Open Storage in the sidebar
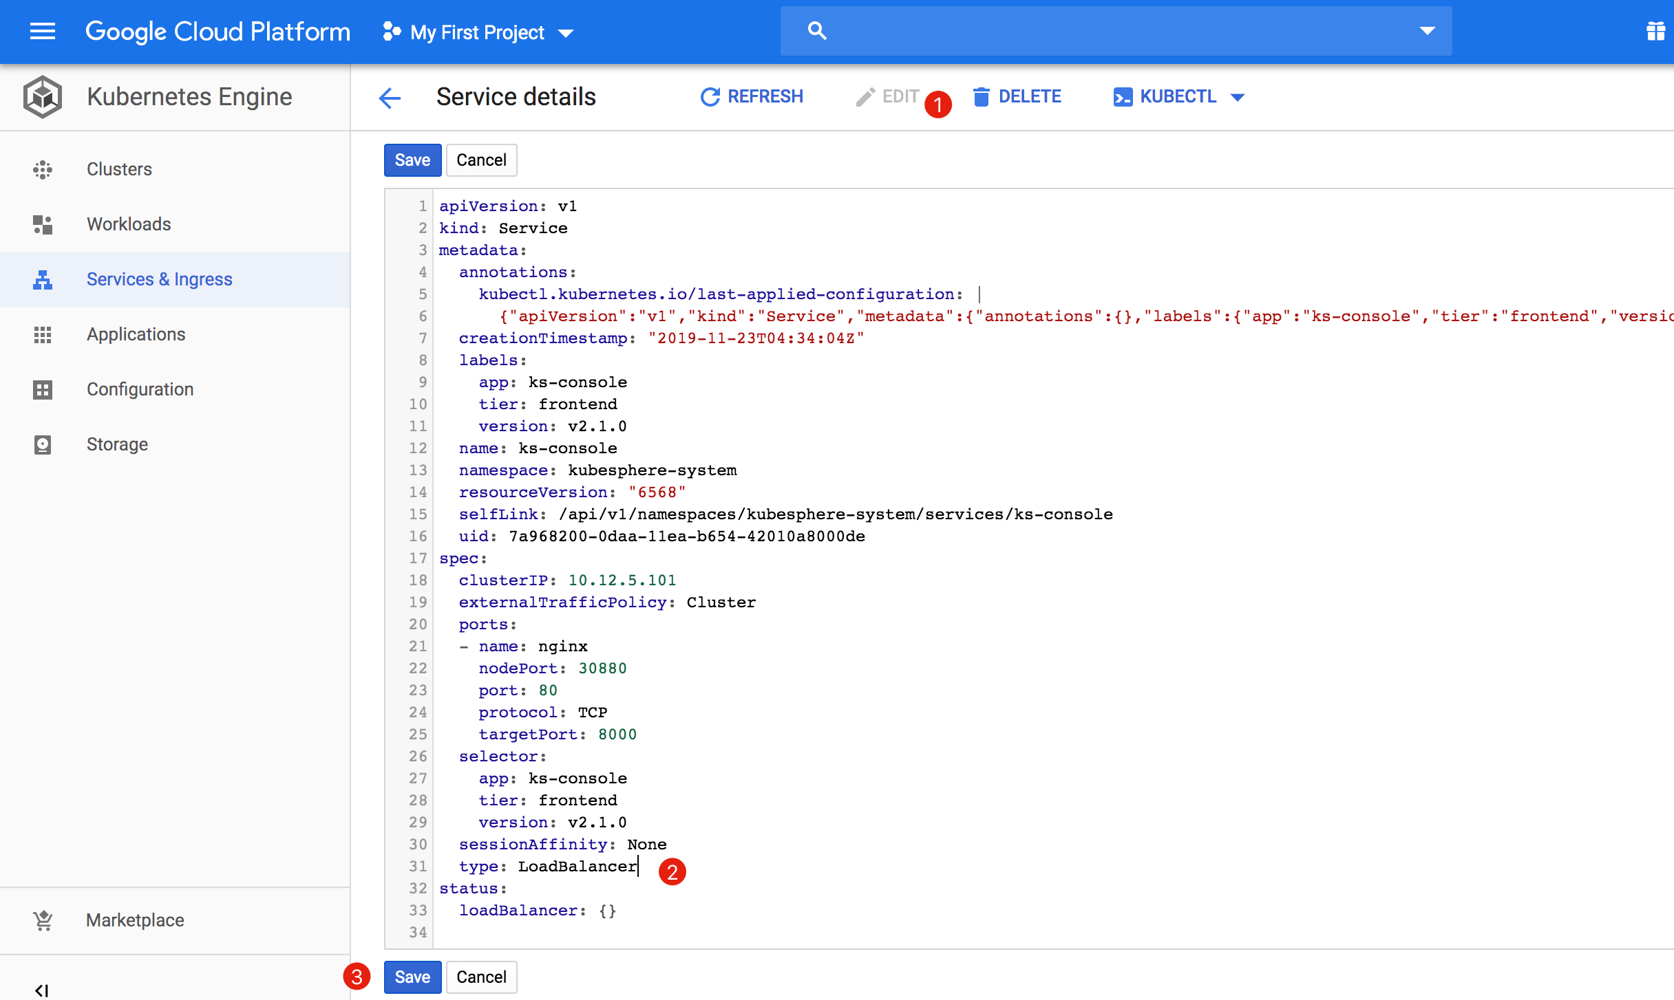Screen dimensions: 1674x1000 117,444
